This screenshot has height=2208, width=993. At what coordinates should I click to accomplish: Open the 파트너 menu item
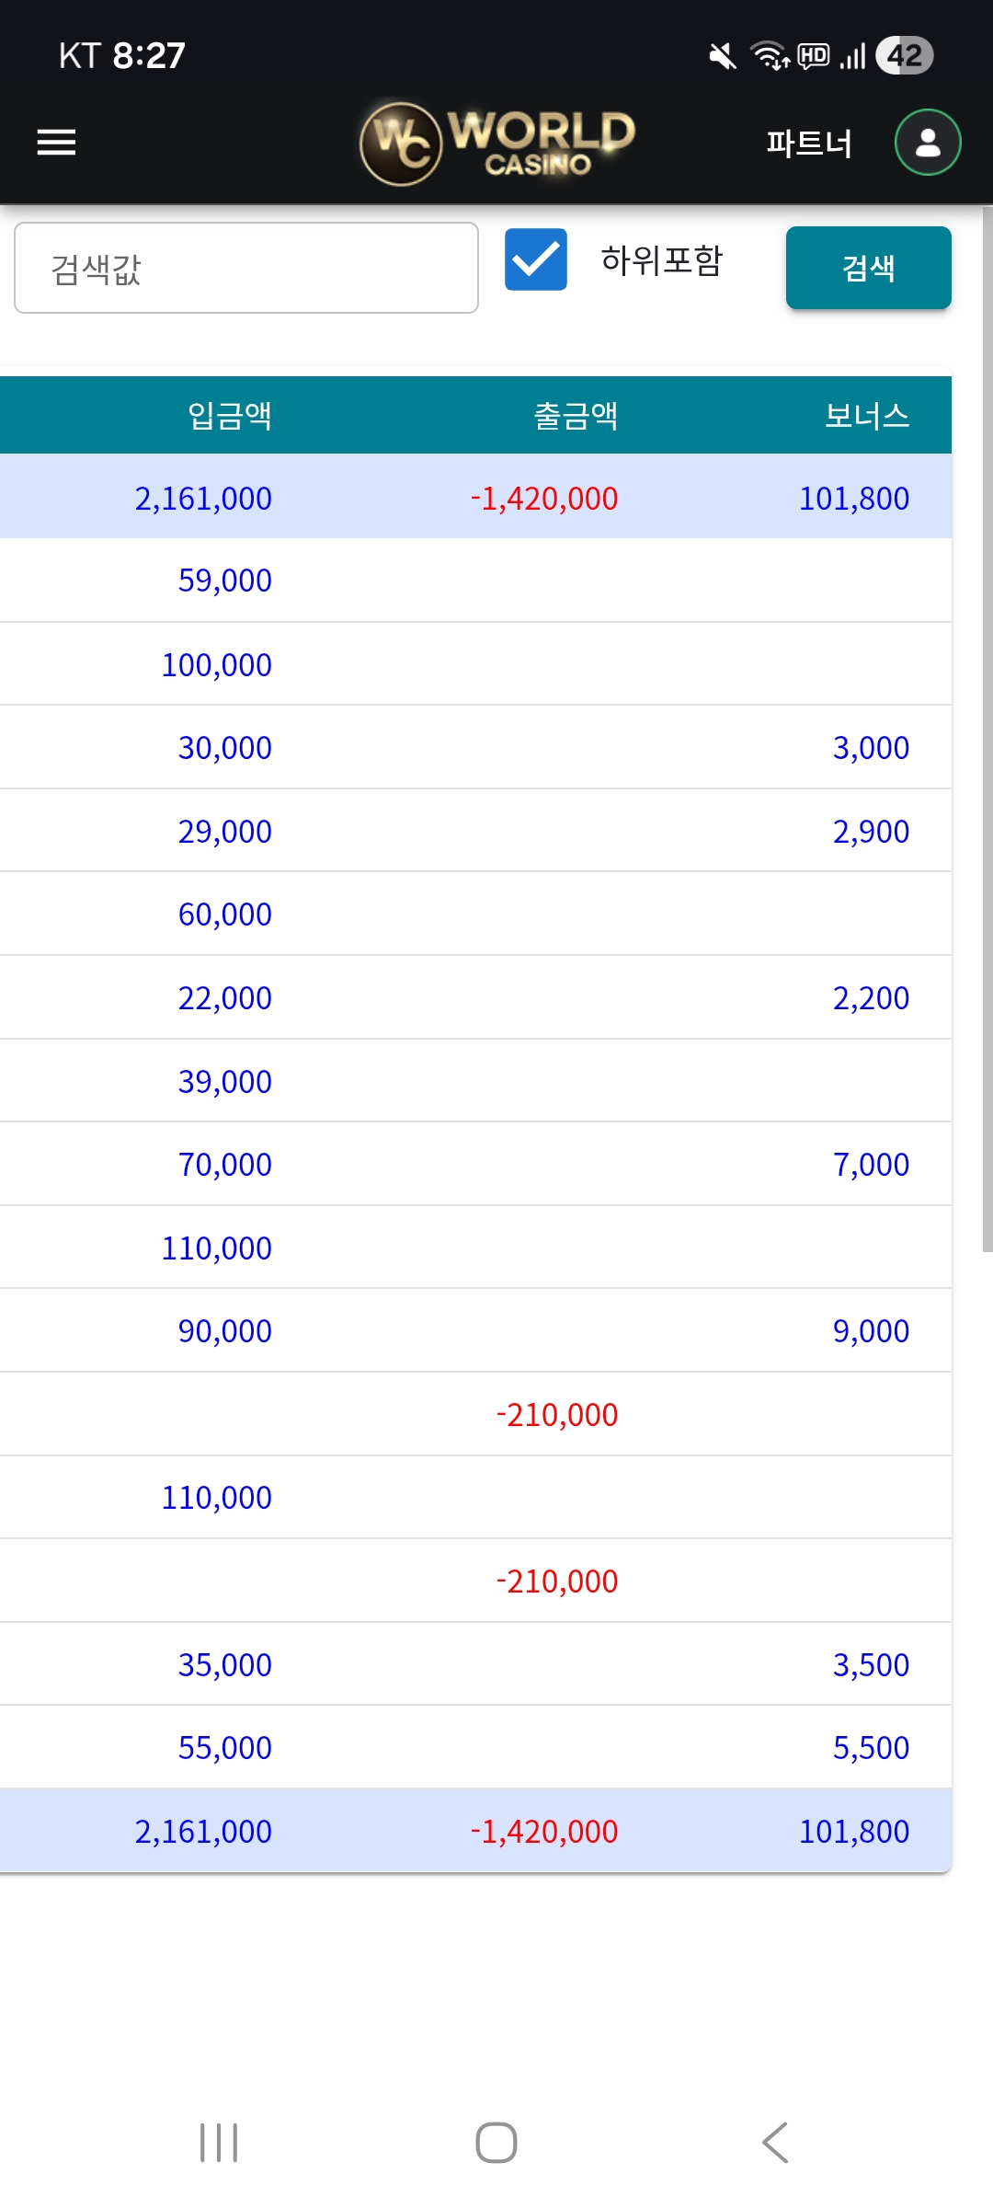click(809, 144)
